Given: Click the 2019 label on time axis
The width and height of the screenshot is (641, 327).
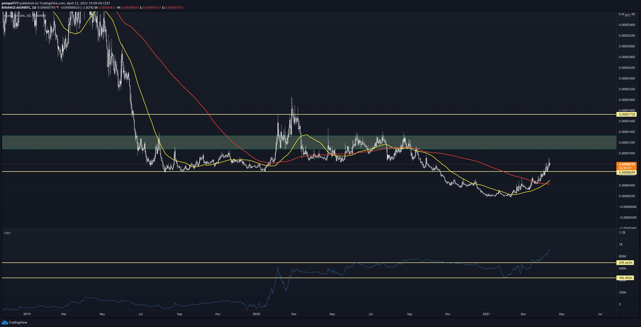Looking at the screenshot, I should click(26, 315).
